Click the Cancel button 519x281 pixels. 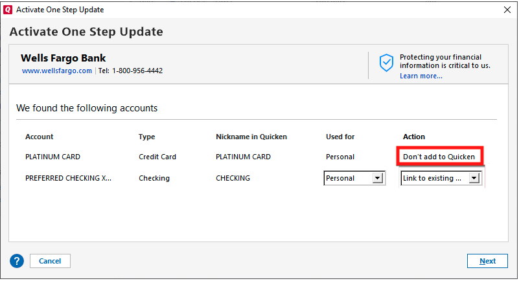(50, 261)
